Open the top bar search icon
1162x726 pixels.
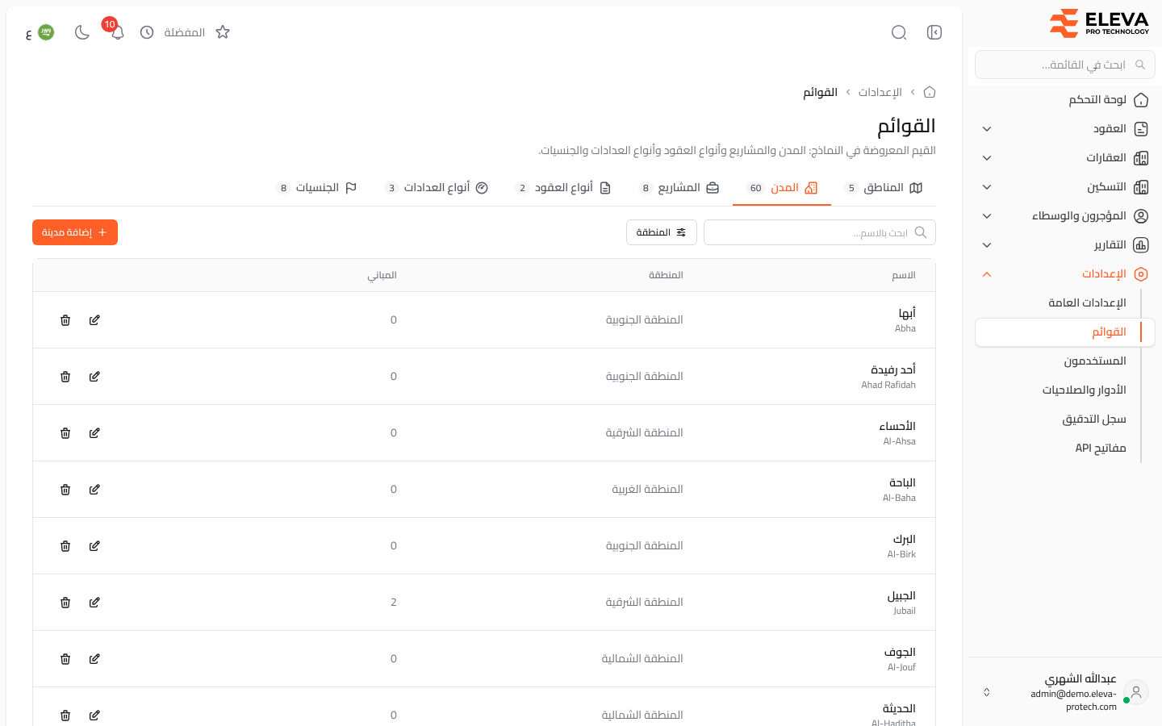click(899, 32)
